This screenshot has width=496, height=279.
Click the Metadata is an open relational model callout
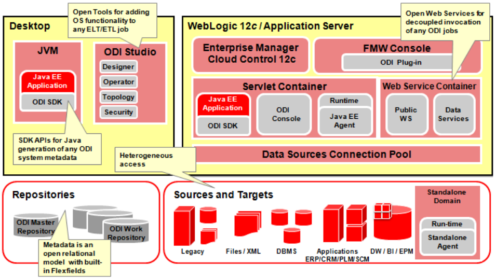(74, 258)
